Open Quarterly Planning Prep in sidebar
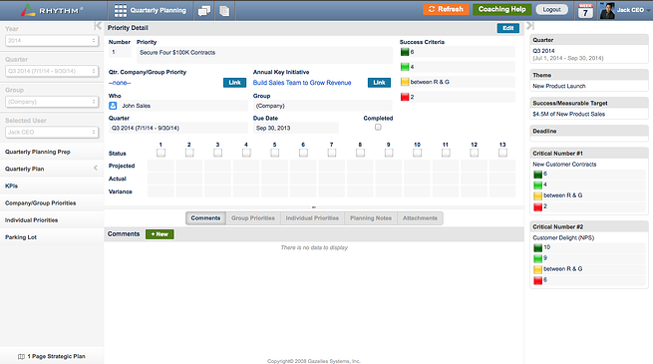Screen dimensions: 653x364 point(52,152)
